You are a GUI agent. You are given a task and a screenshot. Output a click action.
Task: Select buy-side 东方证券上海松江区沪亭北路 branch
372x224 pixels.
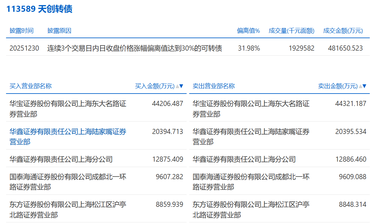click(x=68, y=210)
